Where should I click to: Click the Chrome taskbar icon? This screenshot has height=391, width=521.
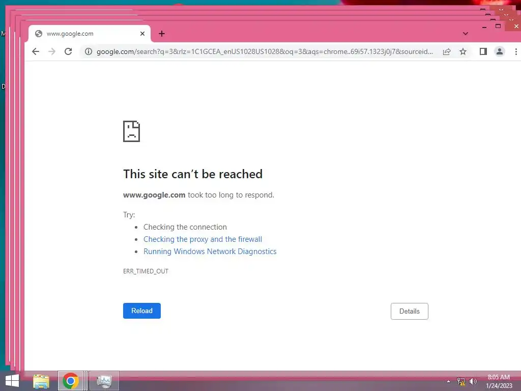70,381
